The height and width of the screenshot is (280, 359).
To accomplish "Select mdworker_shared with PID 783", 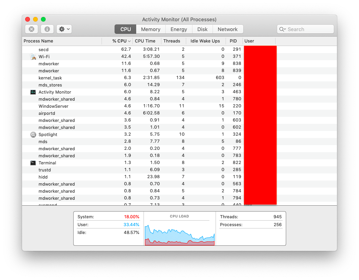I will [179, 156].
